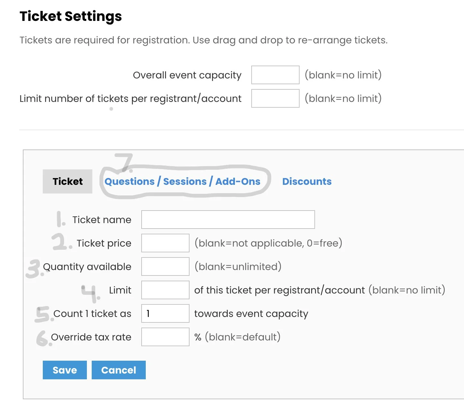Focus the Quantity available input box

[165, 266]
